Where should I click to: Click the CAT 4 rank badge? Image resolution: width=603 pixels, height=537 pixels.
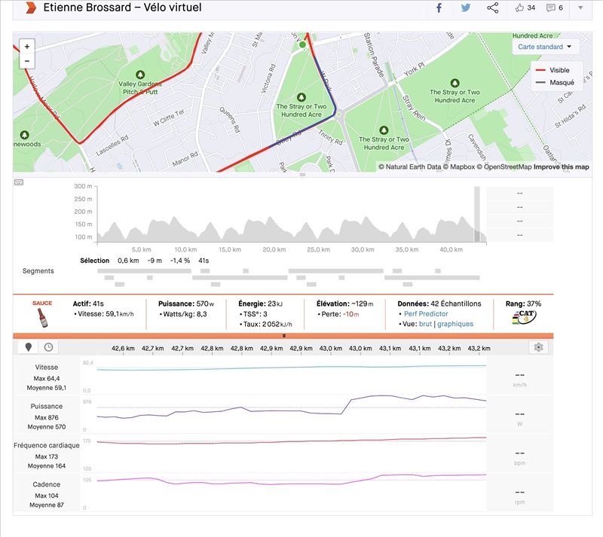click(x=524, y=317)
